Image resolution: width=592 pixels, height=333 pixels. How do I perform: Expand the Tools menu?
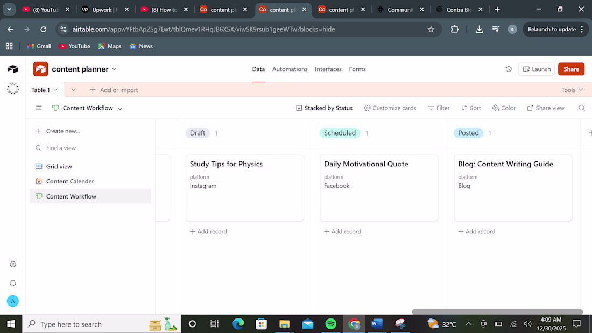(573, 90)
